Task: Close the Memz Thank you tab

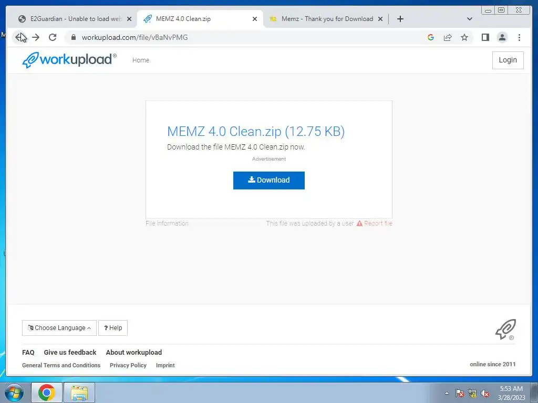Action: click(380, 19)
